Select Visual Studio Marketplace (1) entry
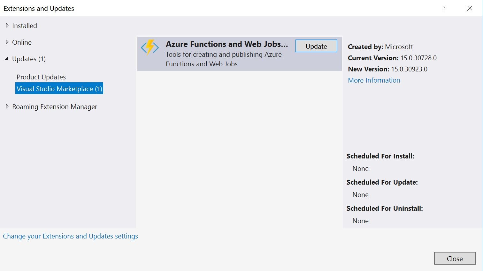 (x=59, y=89)
